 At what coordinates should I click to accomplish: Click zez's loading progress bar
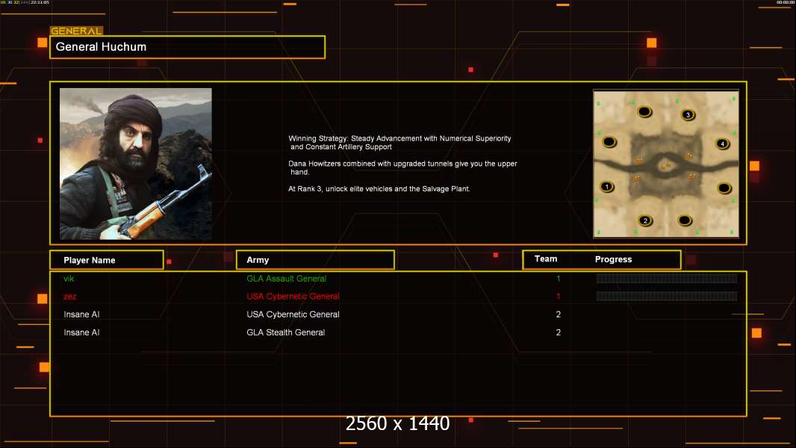(667, 296)
